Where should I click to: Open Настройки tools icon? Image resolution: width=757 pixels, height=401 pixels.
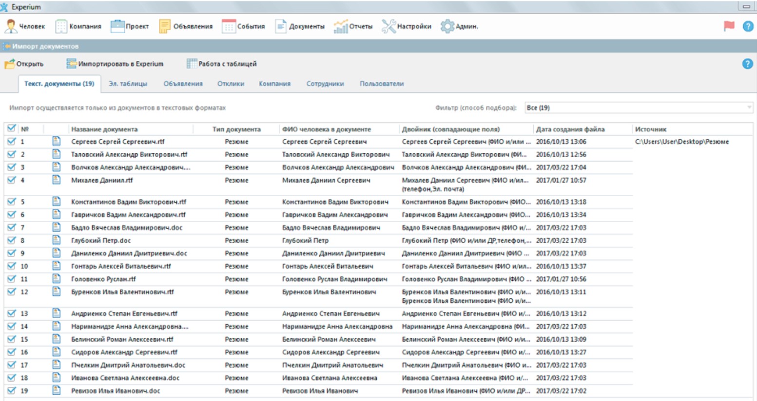(x=388, y=26)
